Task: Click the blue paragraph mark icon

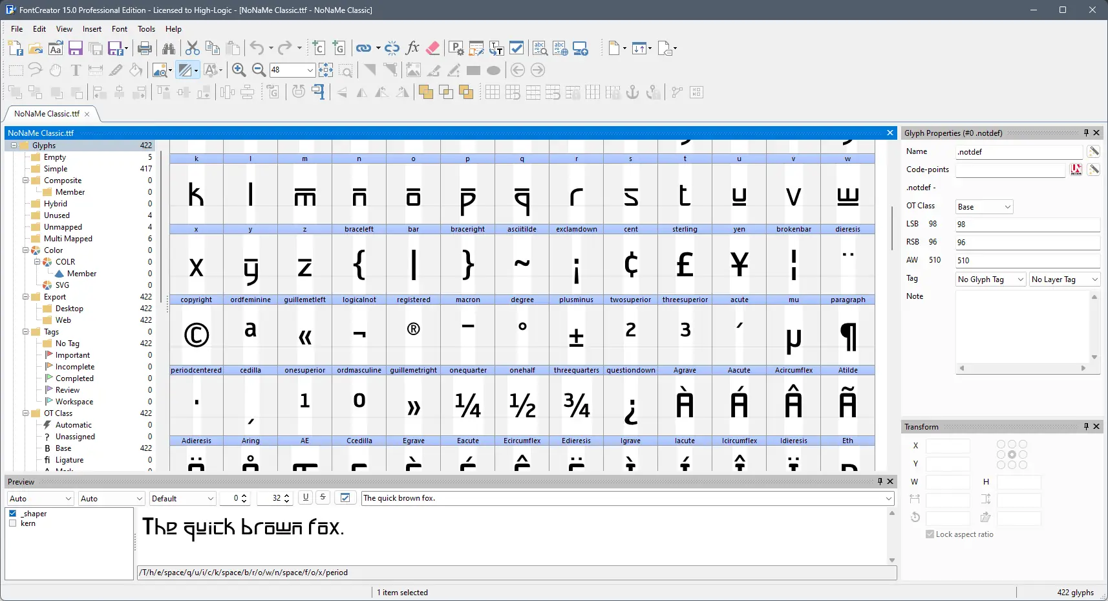Action: pos(318,92)
